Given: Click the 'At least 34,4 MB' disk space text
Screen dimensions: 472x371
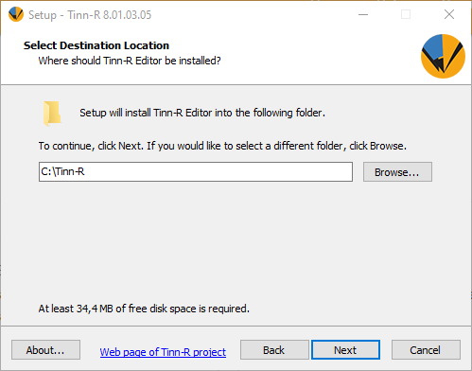Looking at the screenshot, I should pos(144,309).
